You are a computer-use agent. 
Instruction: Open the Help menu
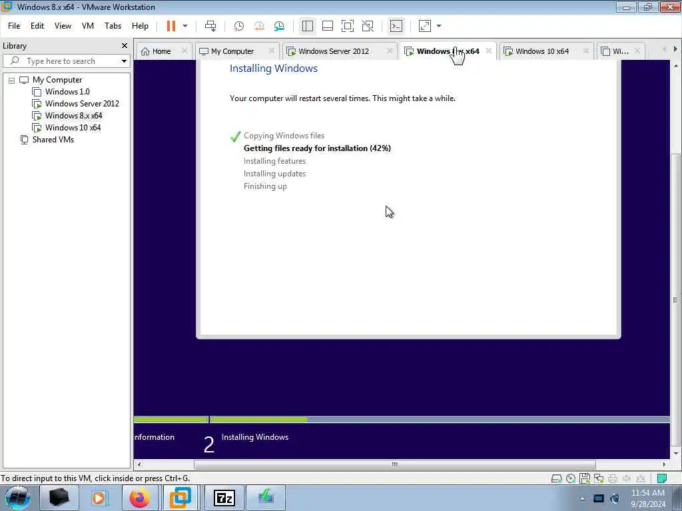(x=140, y=26)
